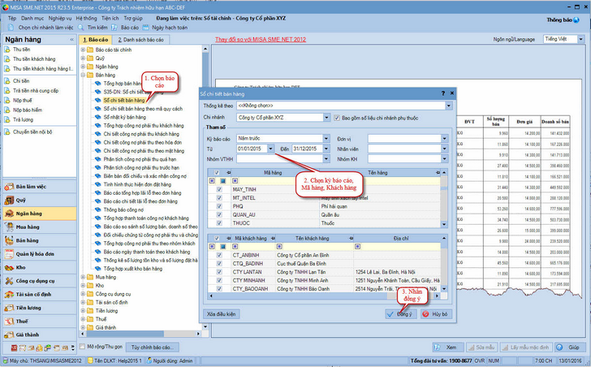Click Xóa điều kiện button
Viewport: 591px width, 367px height.
222,314
